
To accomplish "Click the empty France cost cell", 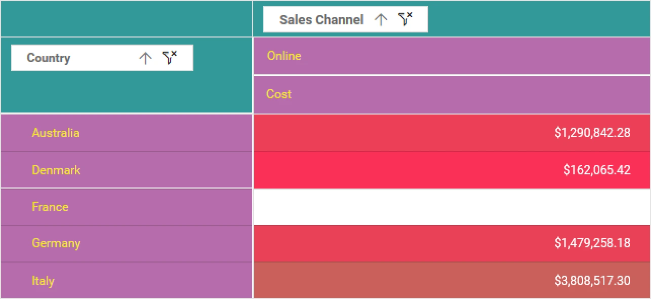I will 452,207.
